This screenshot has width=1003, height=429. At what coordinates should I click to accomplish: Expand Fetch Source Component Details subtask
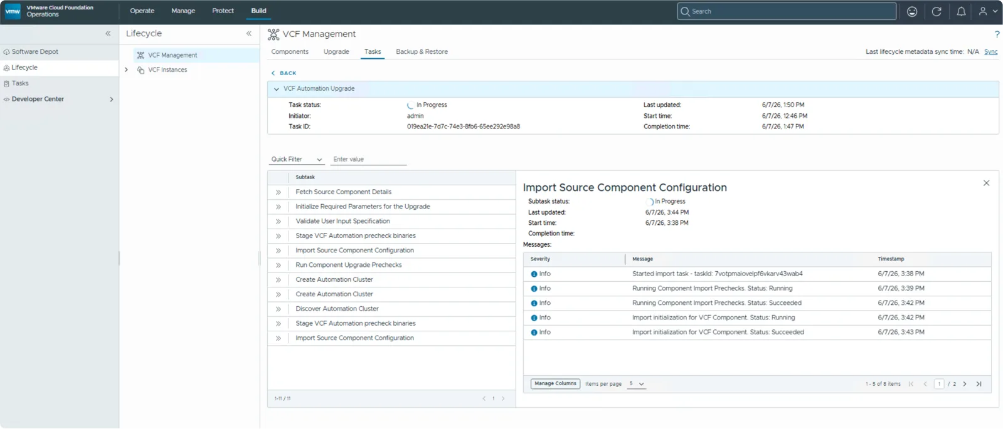[x=278, y=192]
